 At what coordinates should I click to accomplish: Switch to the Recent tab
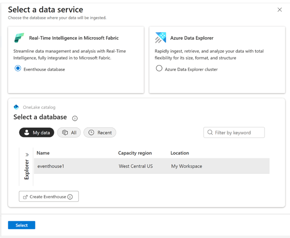100,132
